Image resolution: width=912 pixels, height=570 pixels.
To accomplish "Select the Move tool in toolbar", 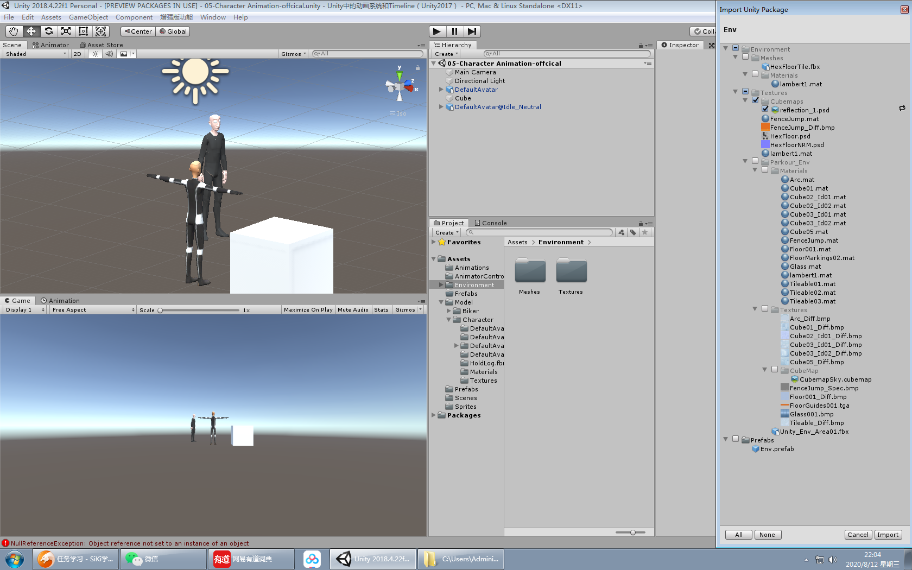I will (x=31, y=31).
